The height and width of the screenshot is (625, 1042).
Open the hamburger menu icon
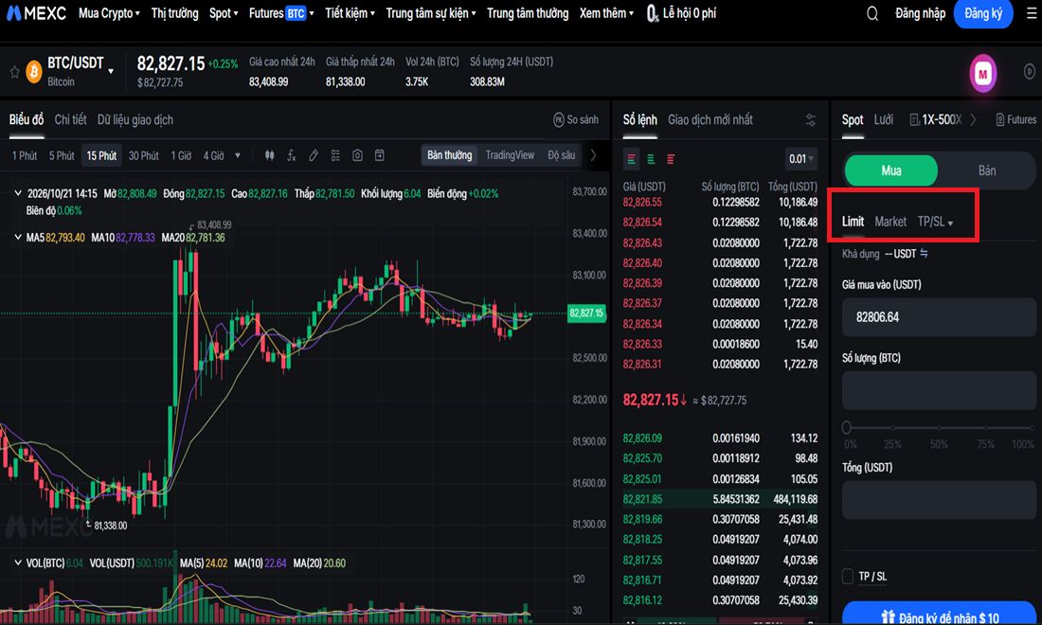point(1032,13)
